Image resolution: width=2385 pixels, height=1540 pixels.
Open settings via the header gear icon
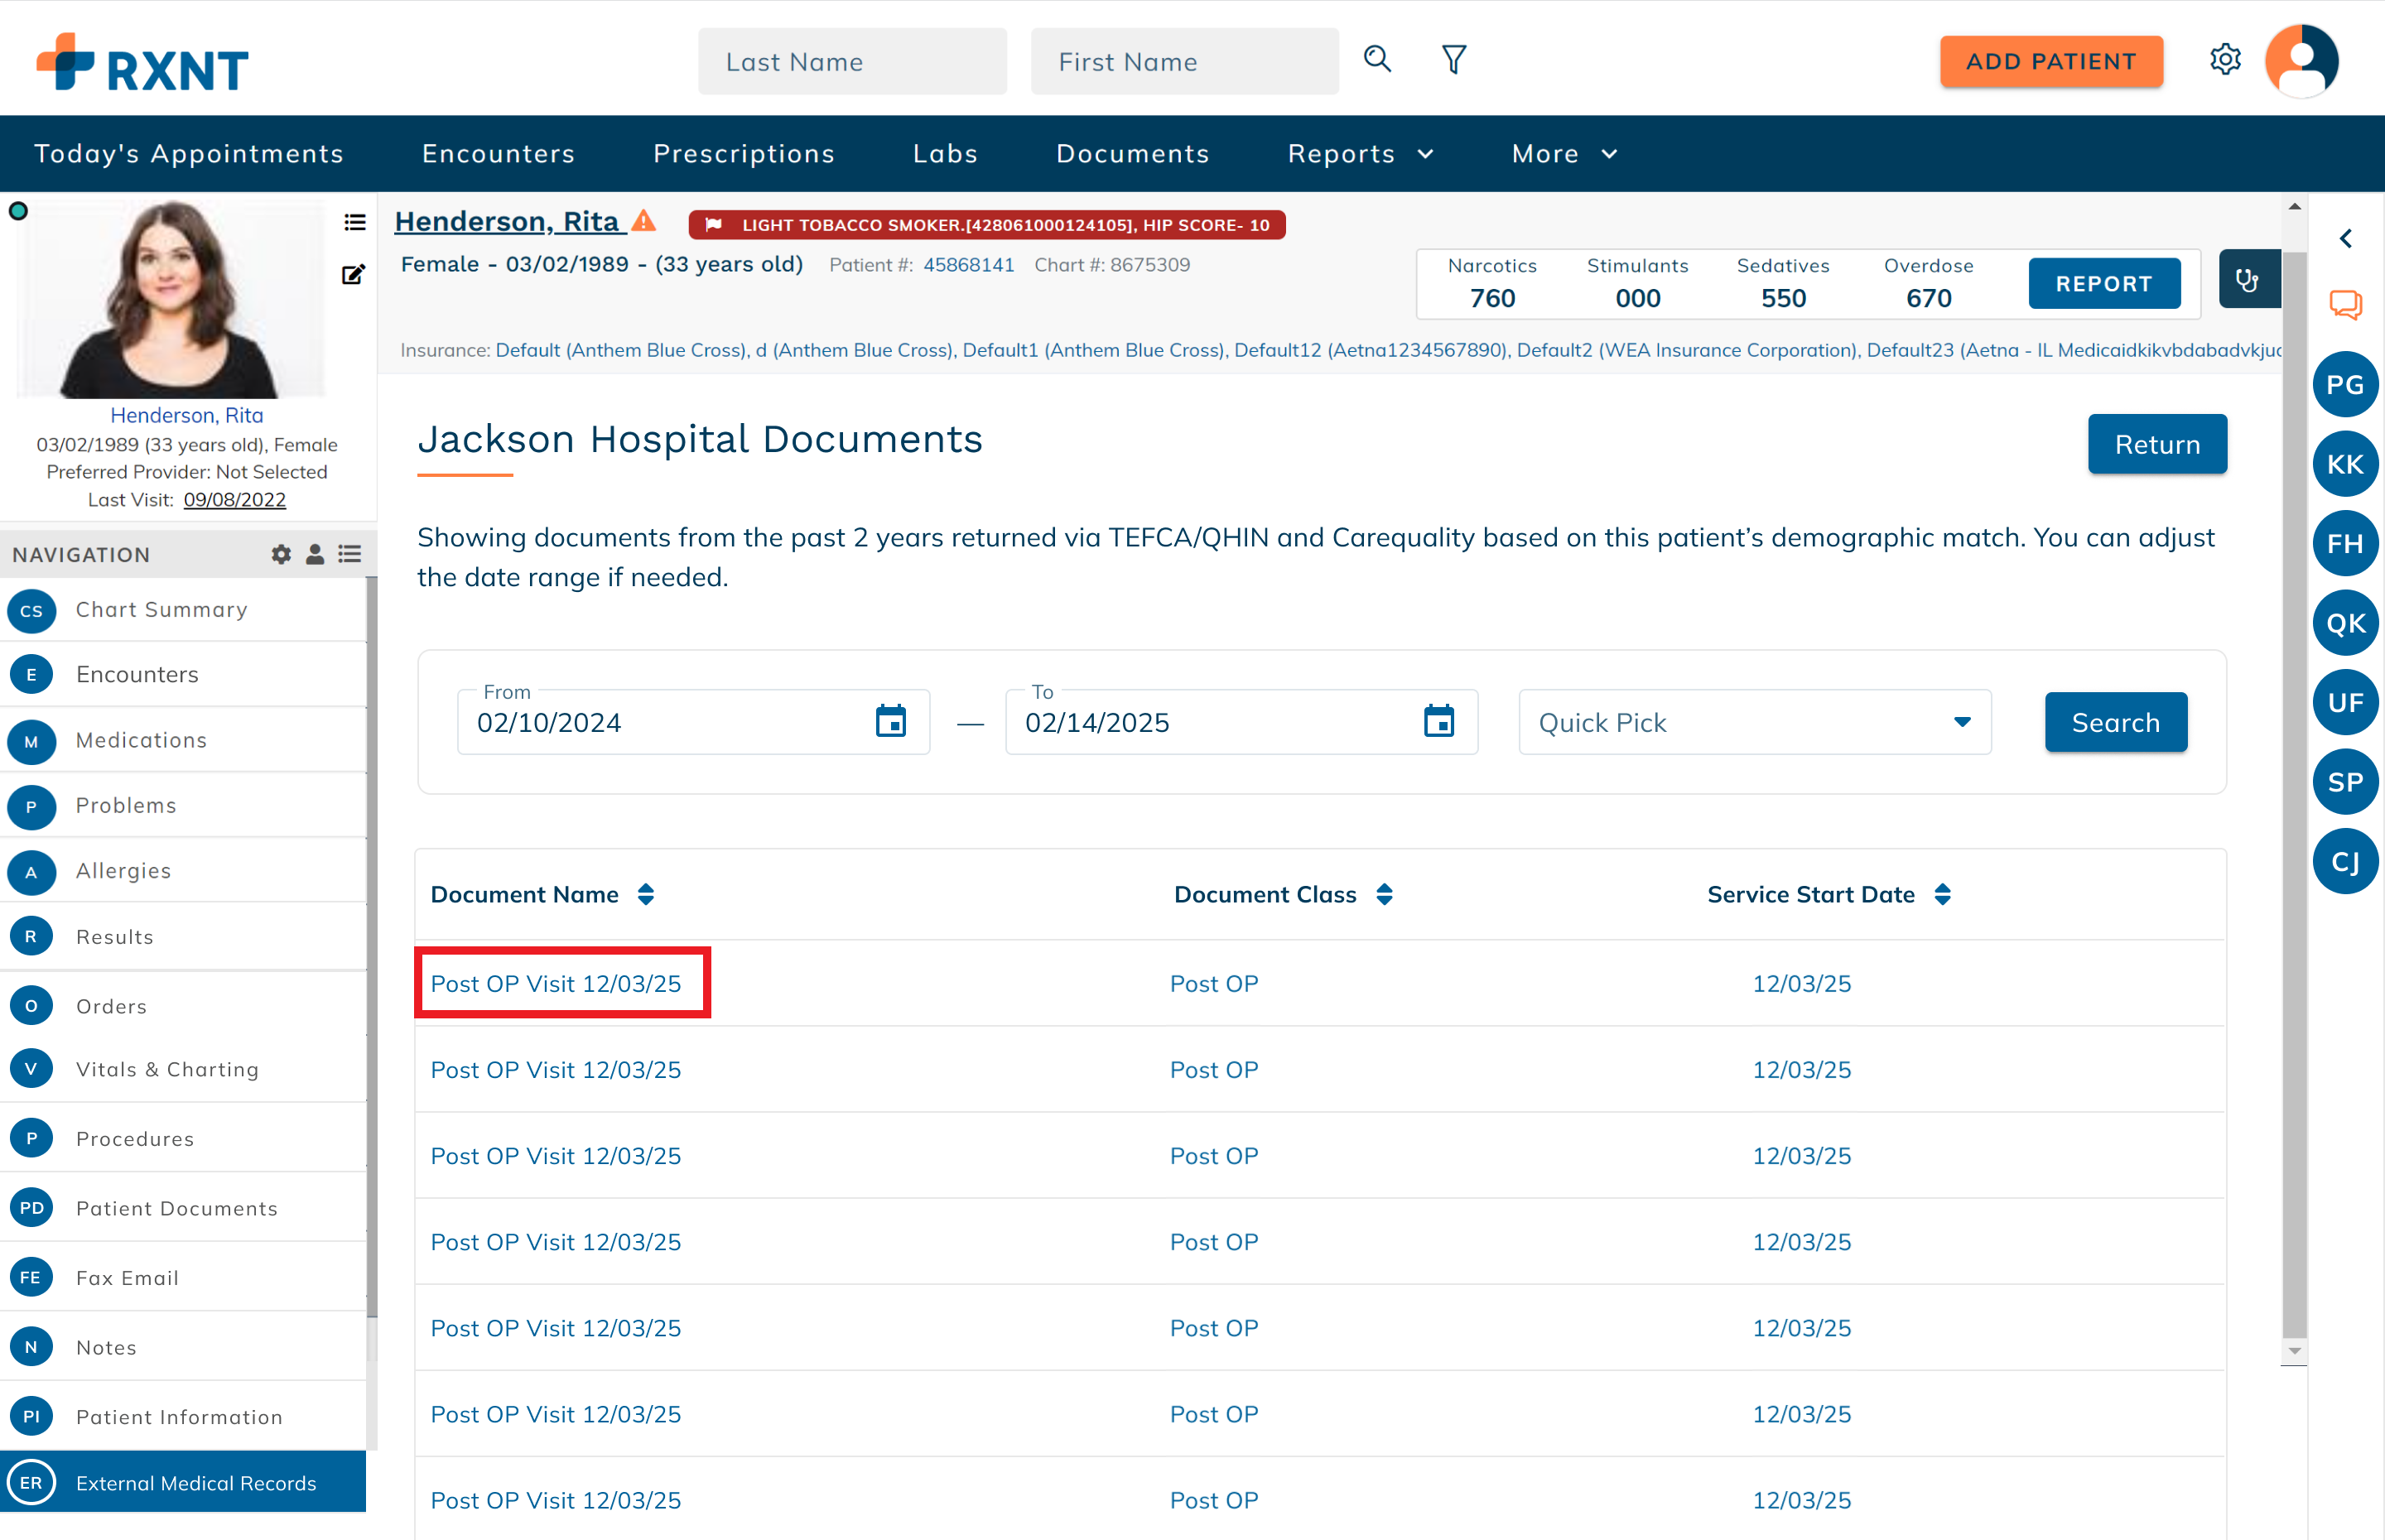pos(2225,60)
